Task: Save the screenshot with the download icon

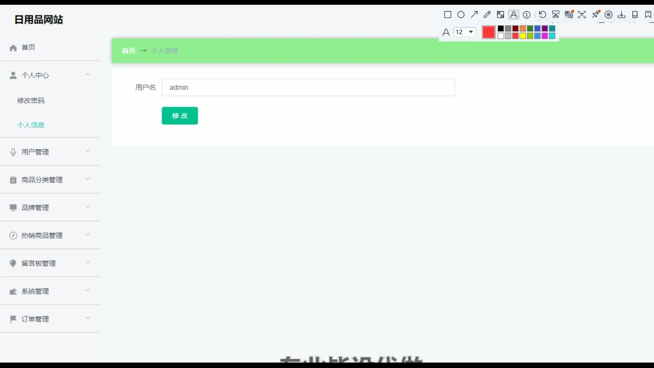Action: tap(622, 15)
